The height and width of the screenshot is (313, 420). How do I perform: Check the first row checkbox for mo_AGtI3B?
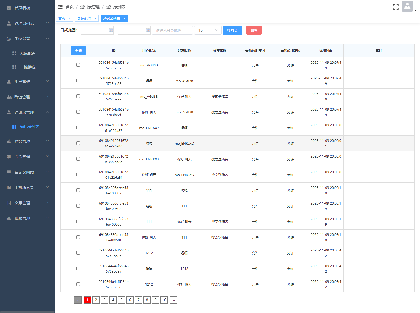pos(78,65)
